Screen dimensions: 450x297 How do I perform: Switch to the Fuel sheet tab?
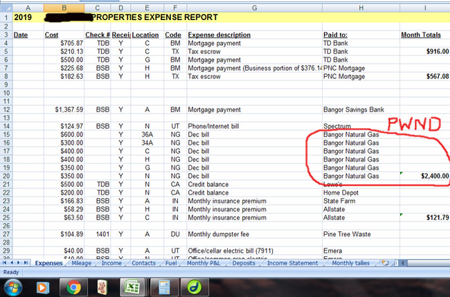point(171,263)
